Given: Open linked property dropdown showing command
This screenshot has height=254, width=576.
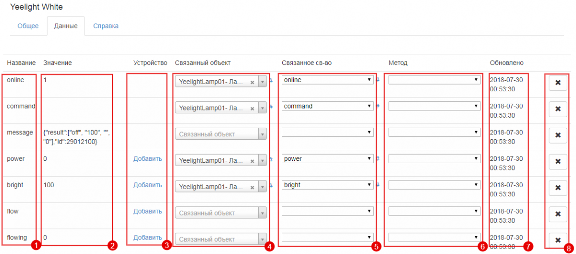Looking at the screenshot, I should 328,106.
